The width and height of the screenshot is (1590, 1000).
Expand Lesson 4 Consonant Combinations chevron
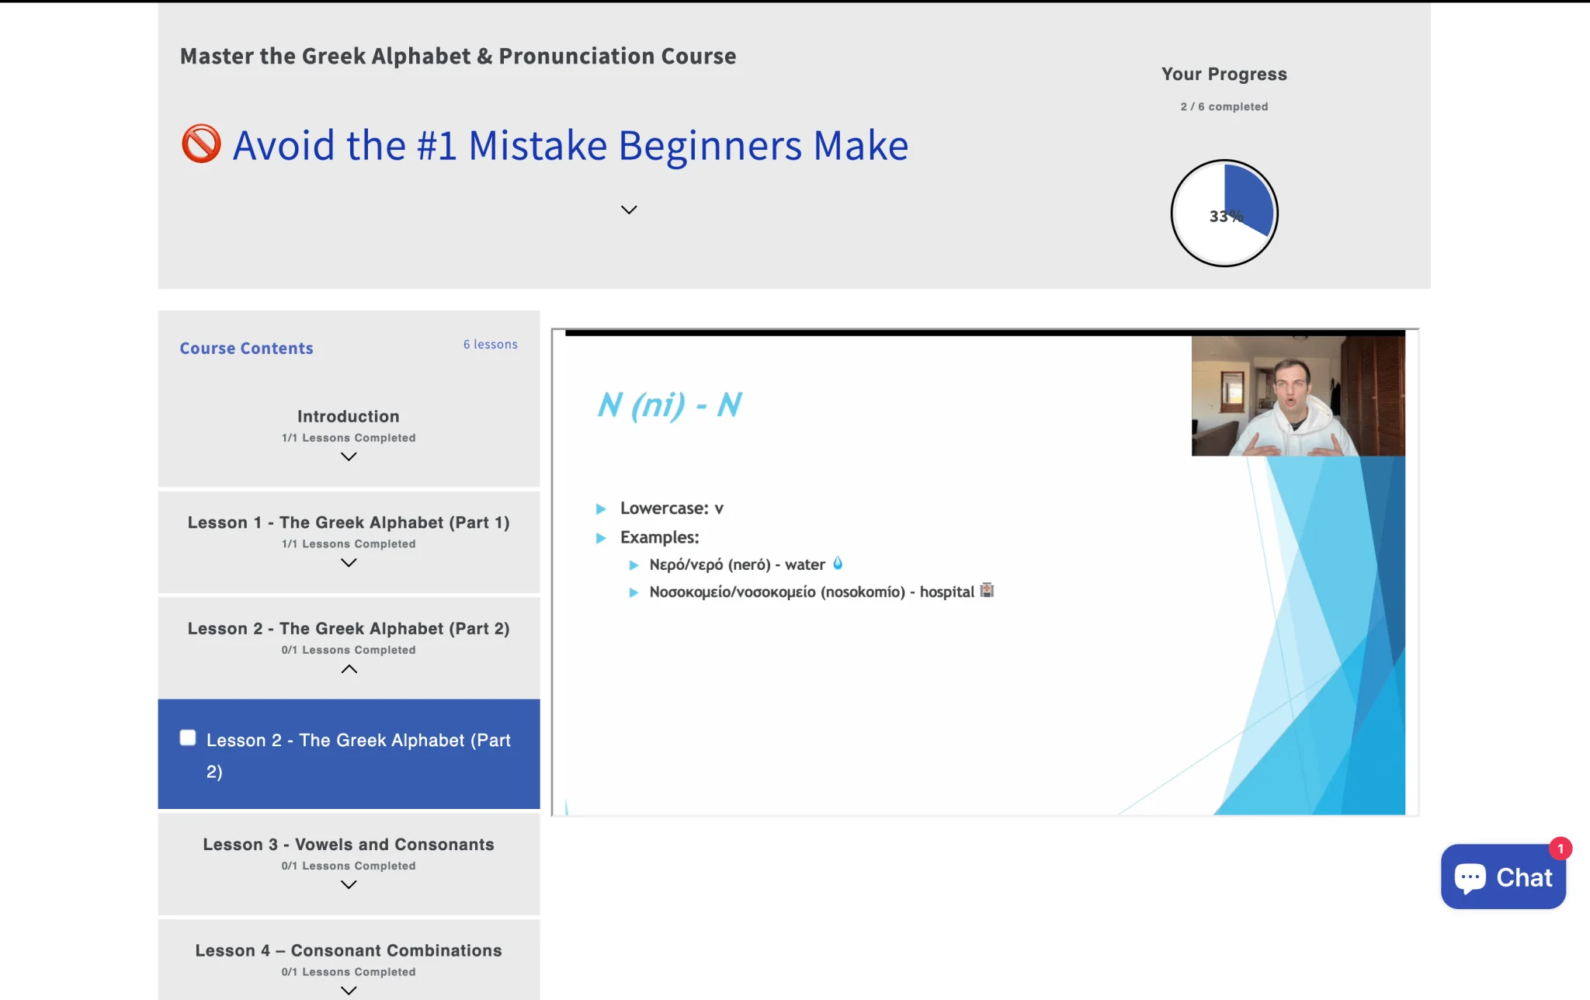tap(349, 991)
